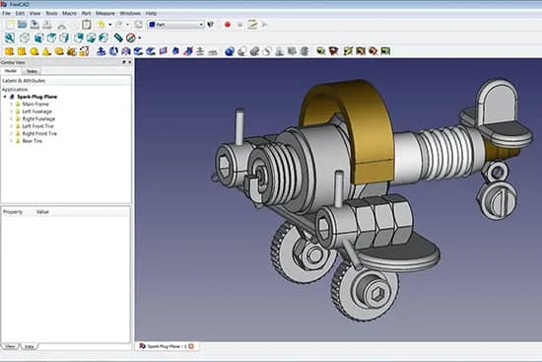Click the Paste clipboard icon
542x362 pixels.
pos(87,25)
